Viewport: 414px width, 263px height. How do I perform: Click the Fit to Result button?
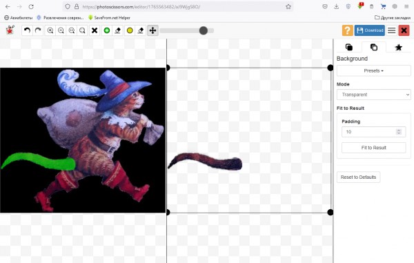pyautogui.click(x=373, y=148)
